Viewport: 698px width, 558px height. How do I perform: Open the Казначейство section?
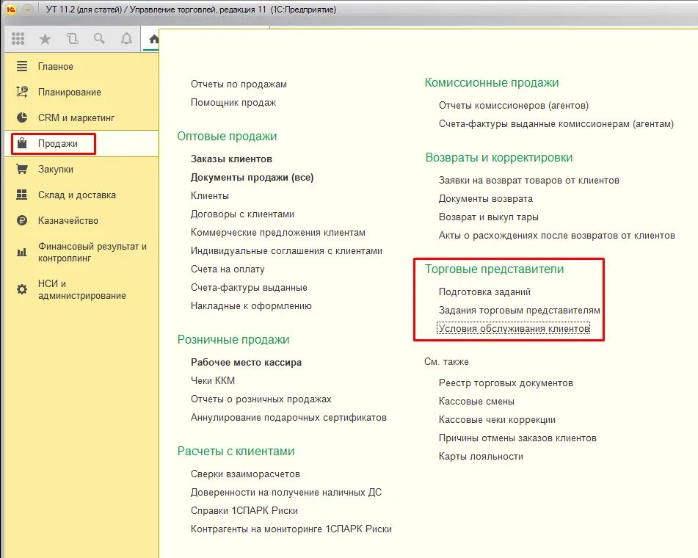coord(68,220)
